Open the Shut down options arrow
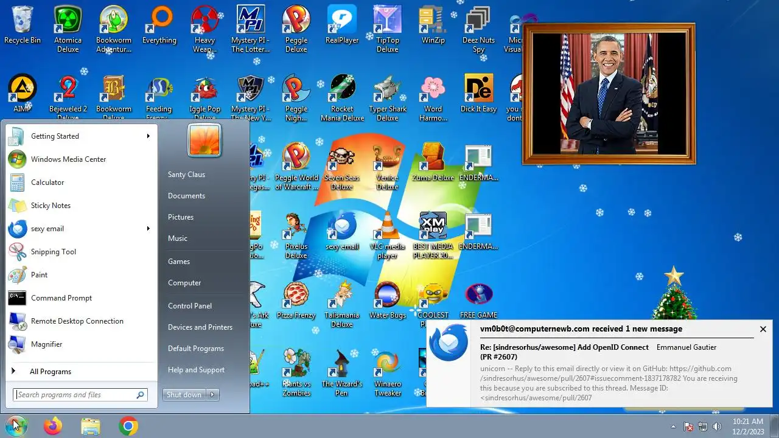This screenshot has width=779, height=438. coord(212,395)
